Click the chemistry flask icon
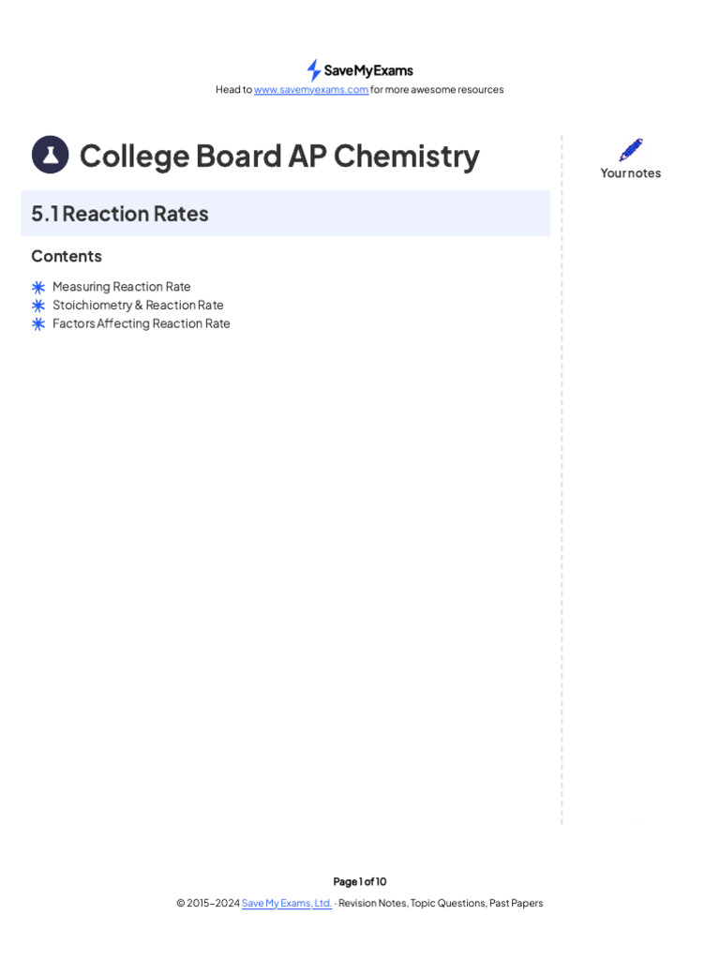The height and width of the screenshot is (960, 720). tap(51, 155)
